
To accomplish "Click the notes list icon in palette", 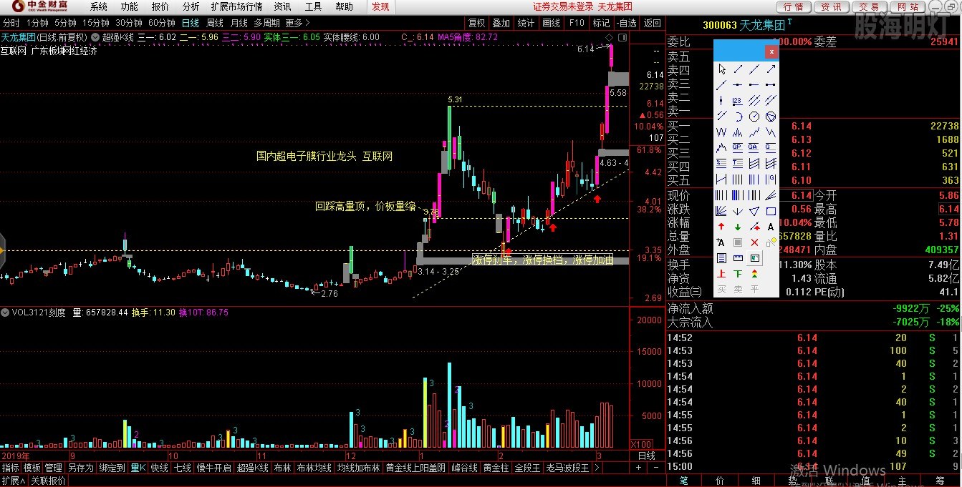I will 721,257.
